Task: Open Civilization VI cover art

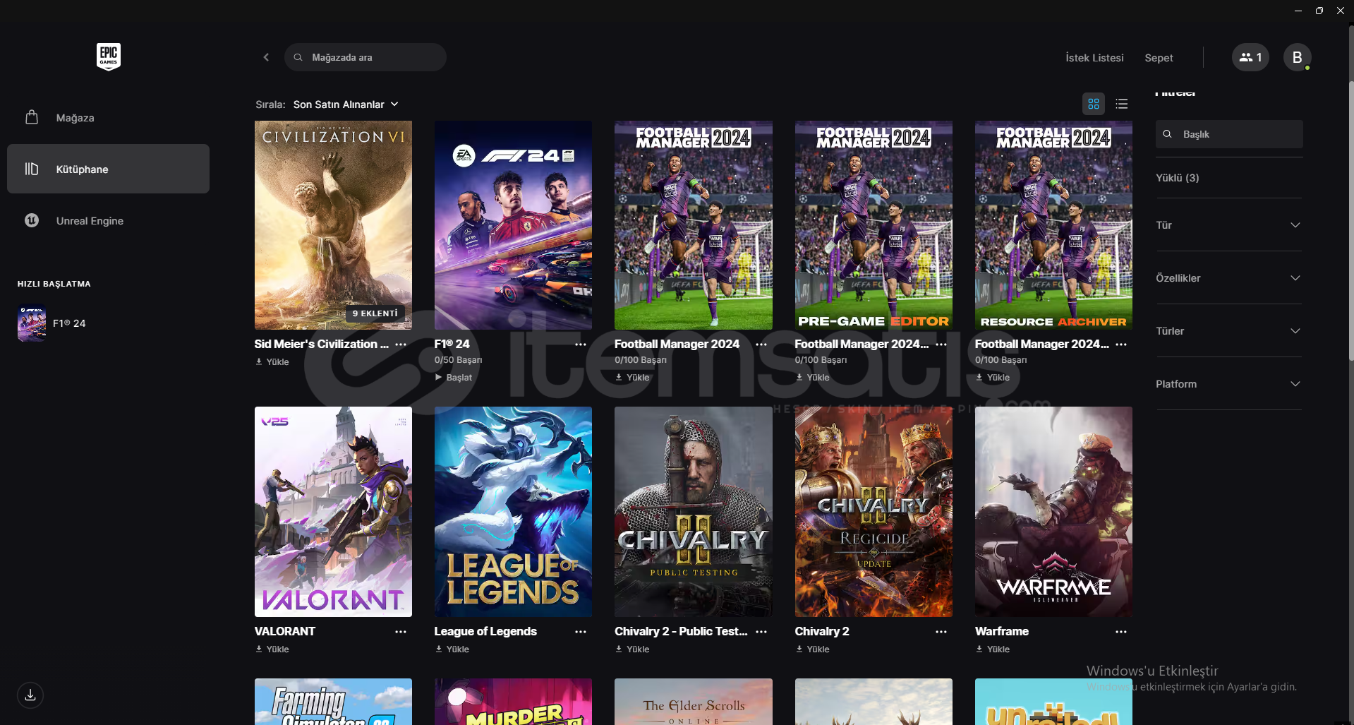Action: pyautogui.click(x=333, y=225)
